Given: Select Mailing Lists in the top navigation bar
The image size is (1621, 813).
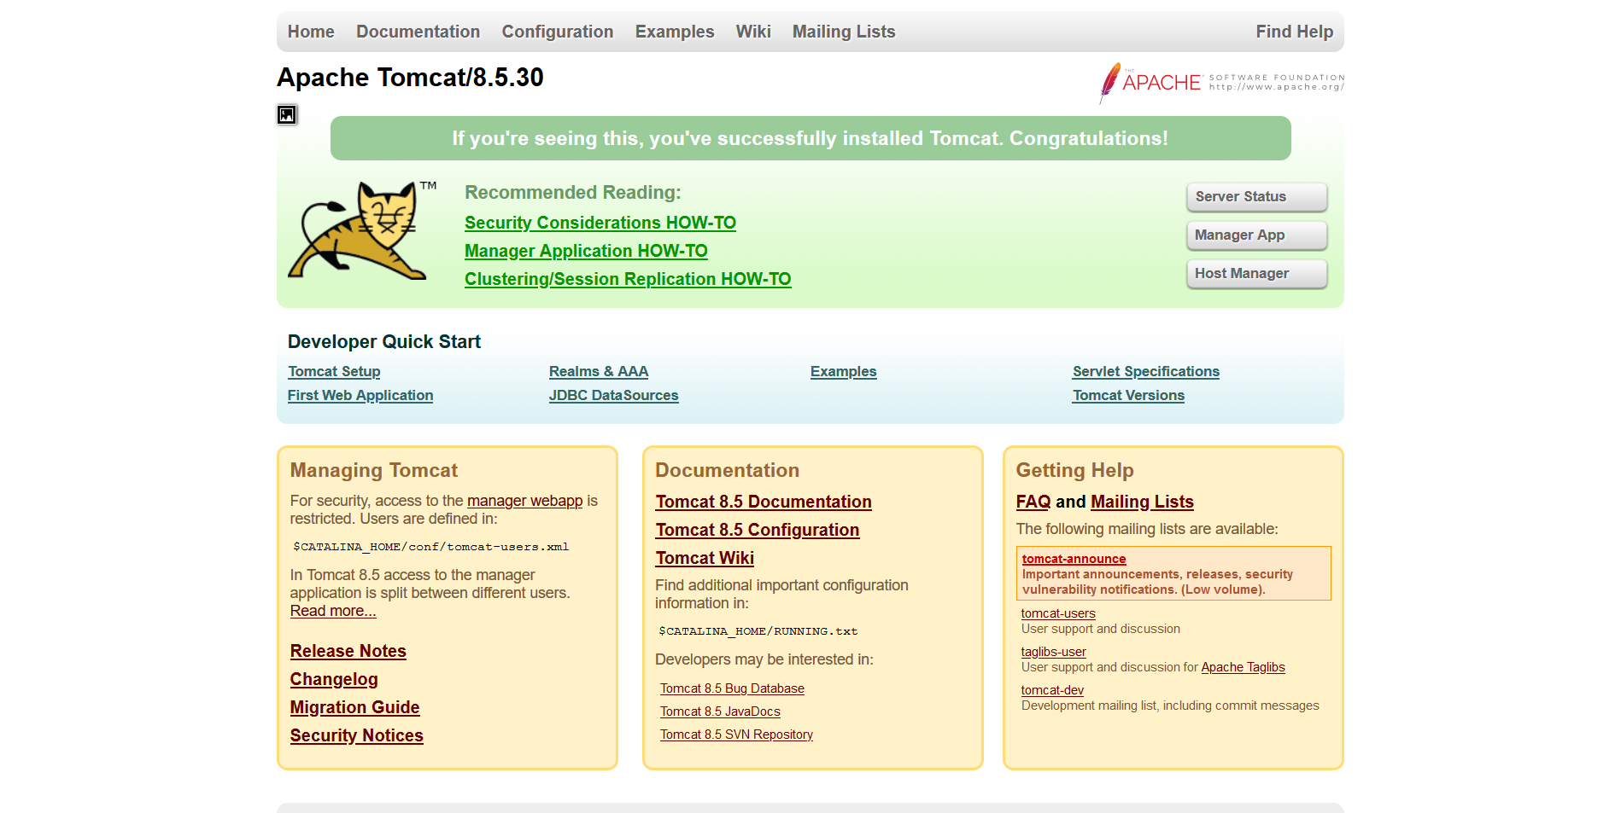Looking at the screenshot, I should [843, 32].
